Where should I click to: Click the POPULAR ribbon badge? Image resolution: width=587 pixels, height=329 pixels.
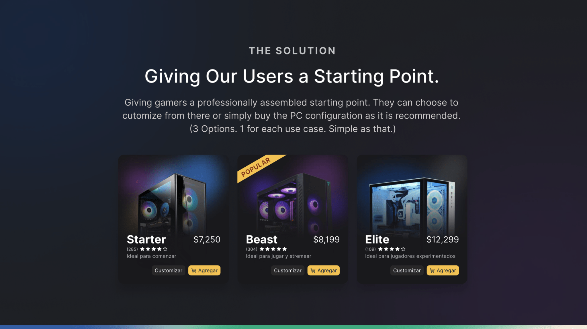tap(257, 167)
